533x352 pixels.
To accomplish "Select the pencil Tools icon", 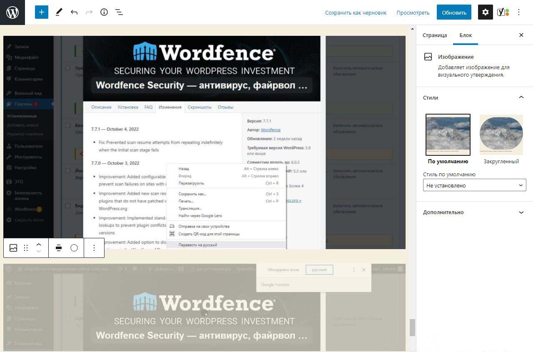I will (59, 12).
